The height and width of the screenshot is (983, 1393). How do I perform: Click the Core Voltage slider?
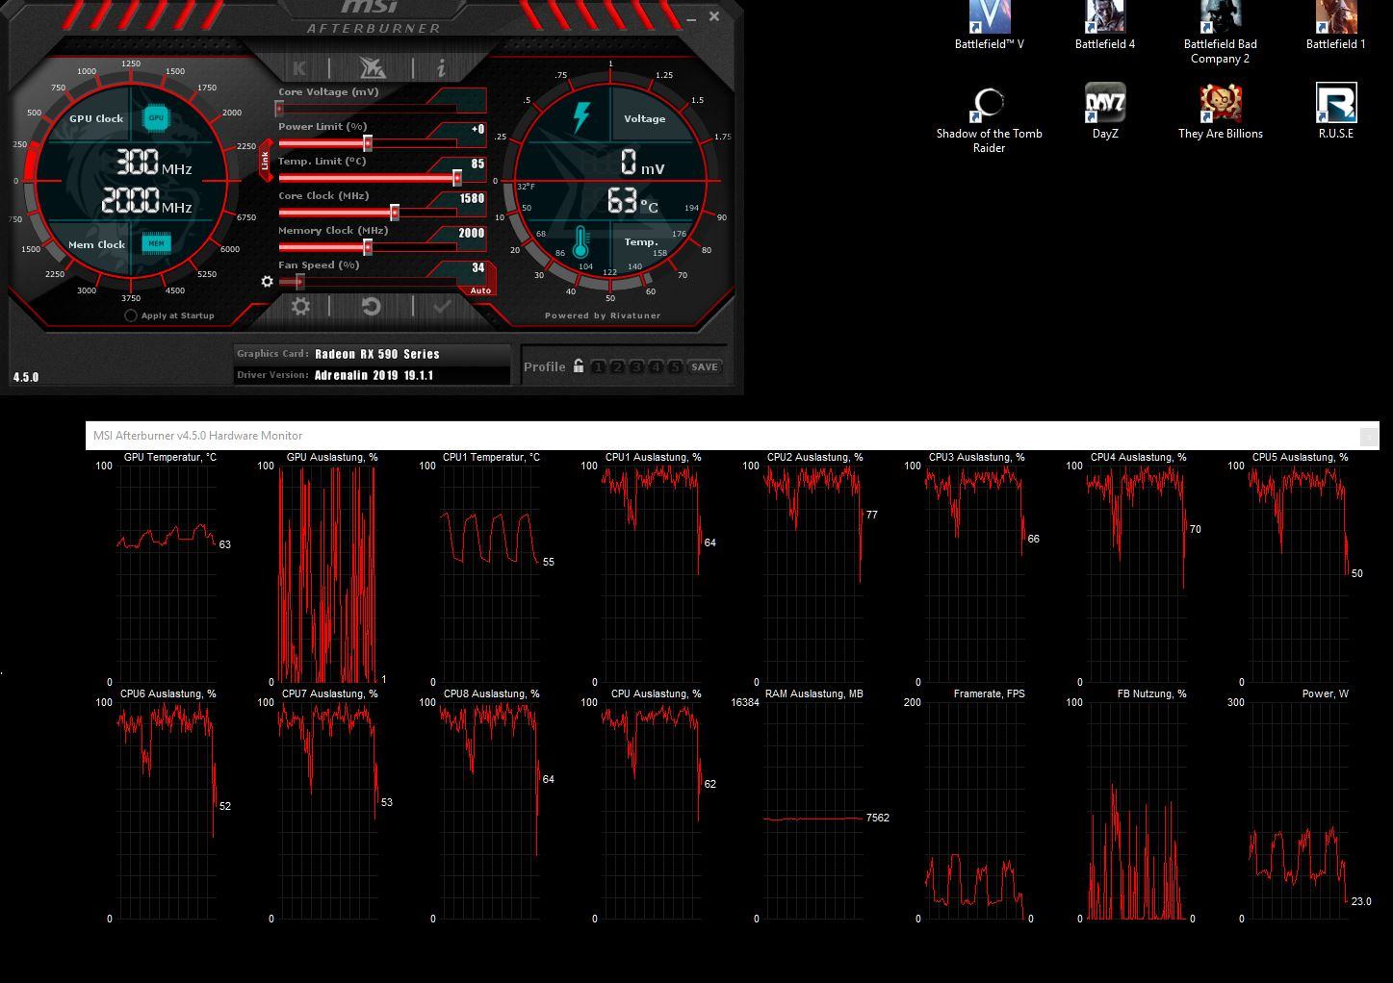point(369,109)
